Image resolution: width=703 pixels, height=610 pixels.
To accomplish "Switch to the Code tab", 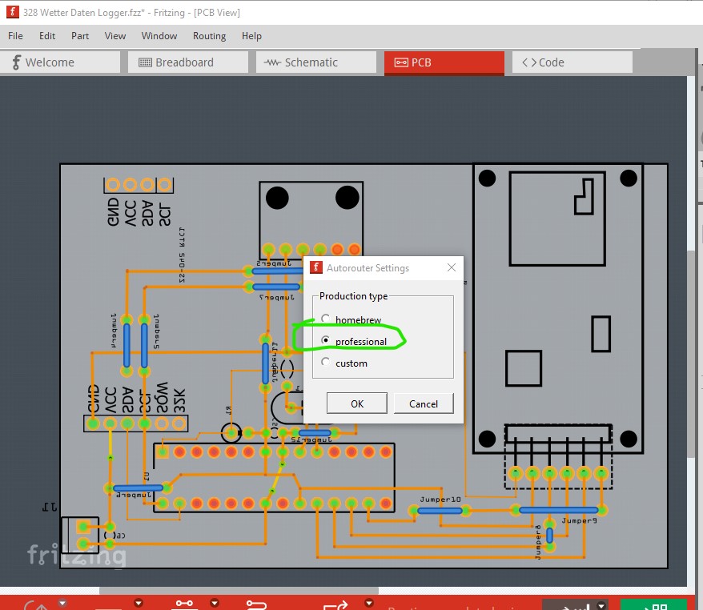I will 572,62.
